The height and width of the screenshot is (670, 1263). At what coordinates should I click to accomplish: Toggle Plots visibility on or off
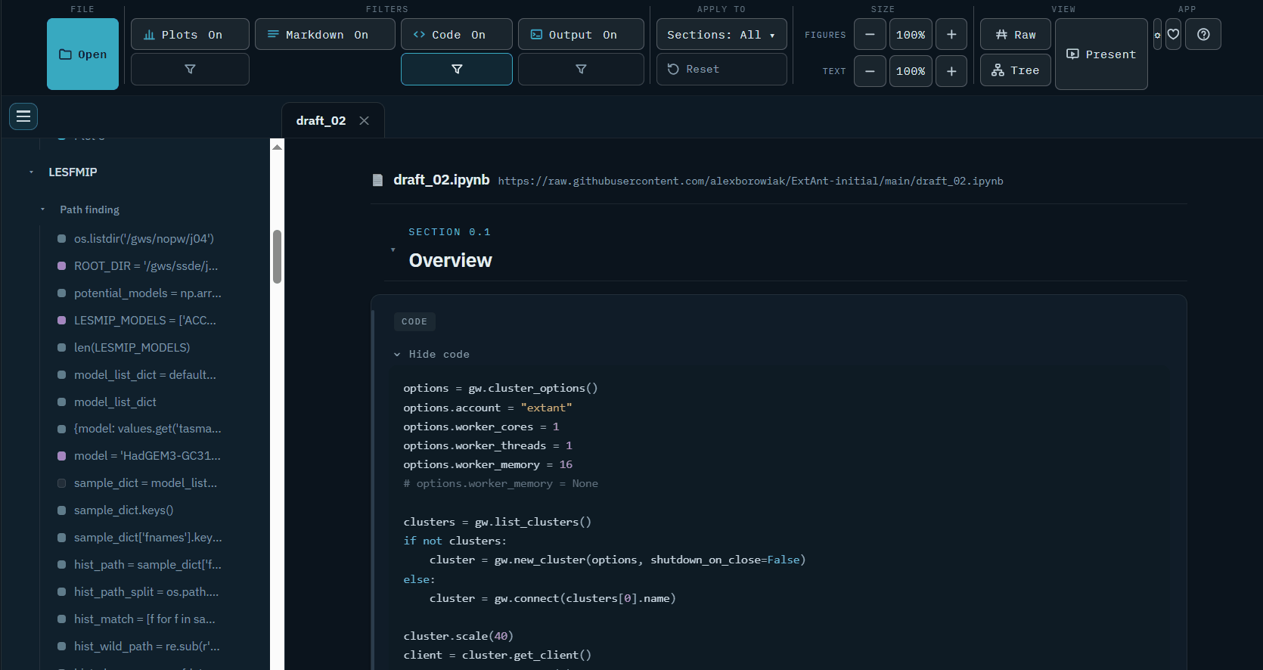(x=190, y=35)
